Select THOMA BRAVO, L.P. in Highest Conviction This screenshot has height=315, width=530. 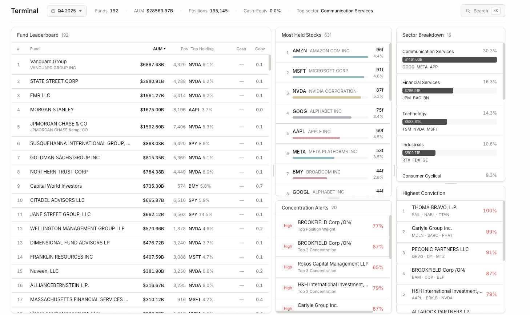[x=450, y=211]
